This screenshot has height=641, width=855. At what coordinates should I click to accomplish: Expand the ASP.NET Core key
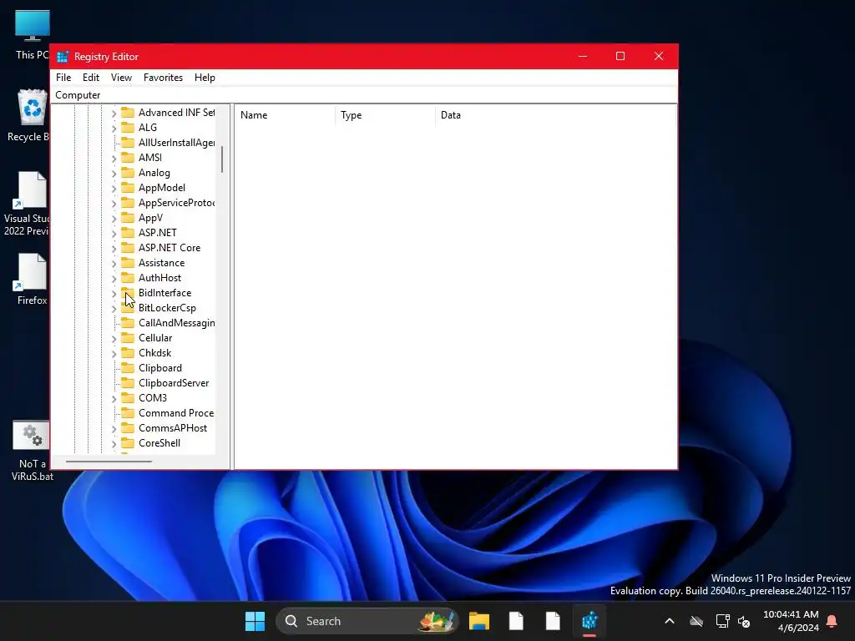[x=114, y=249]
